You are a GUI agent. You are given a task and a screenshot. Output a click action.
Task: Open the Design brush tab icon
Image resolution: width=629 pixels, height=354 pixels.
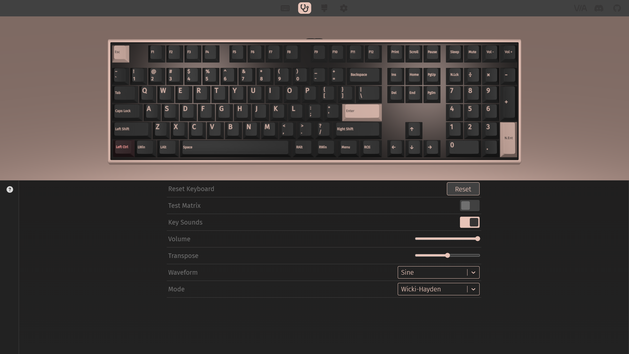tap(324, 8)
